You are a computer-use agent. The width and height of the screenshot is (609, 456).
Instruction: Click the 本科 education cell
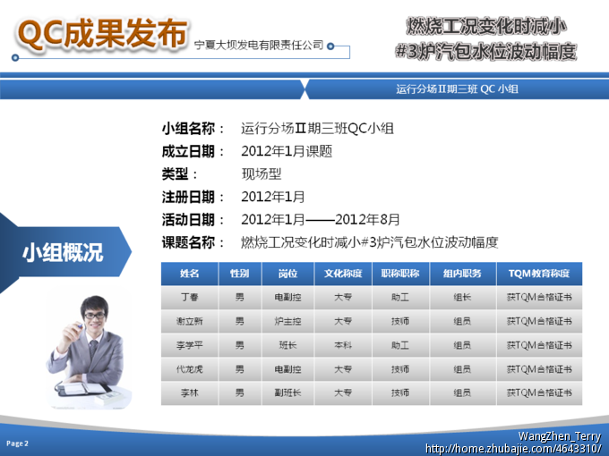pyautogui.click(x=342, y=345)
